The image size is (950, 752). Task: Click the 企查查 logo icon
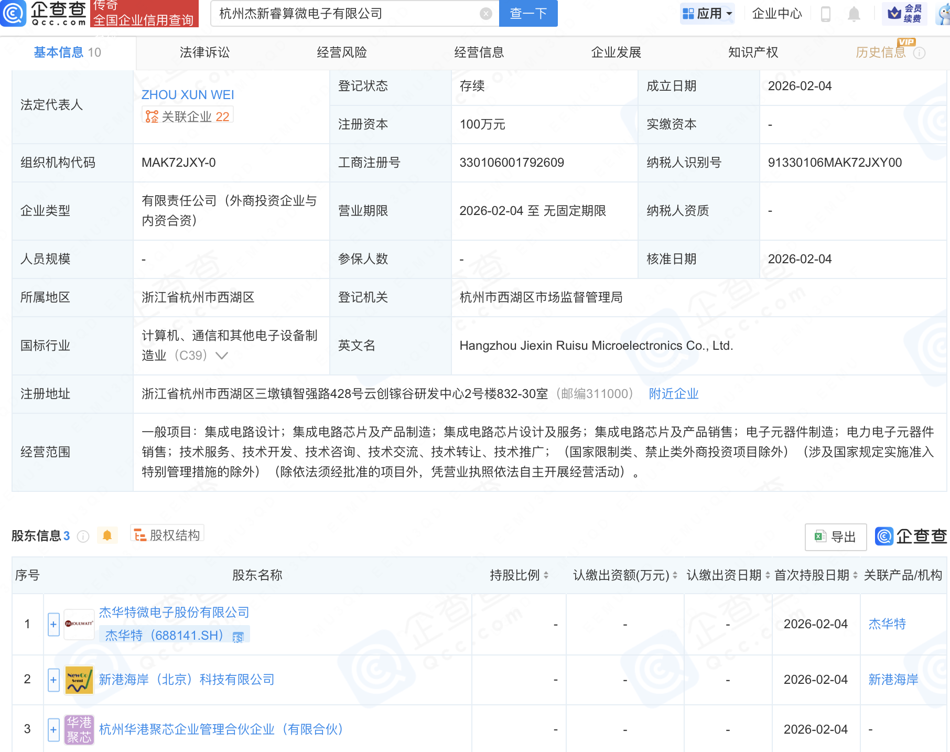pos(14,14)
